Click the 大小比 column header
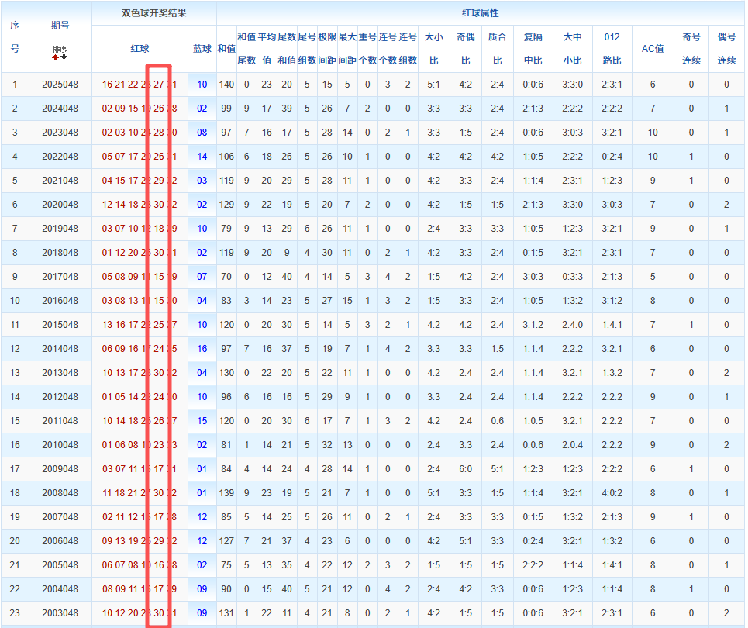The height and width of the screenshot is (628, 748). tap(433, 48)
